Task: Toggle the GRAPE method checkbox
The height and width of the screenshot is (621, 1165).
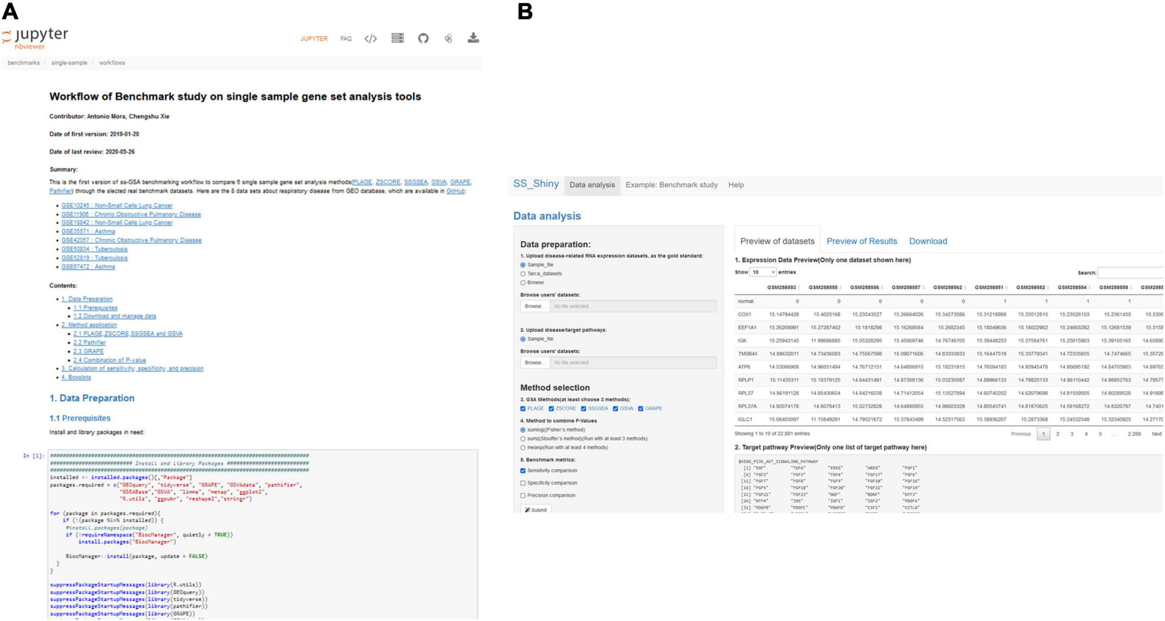Action: tap(640, 408)
